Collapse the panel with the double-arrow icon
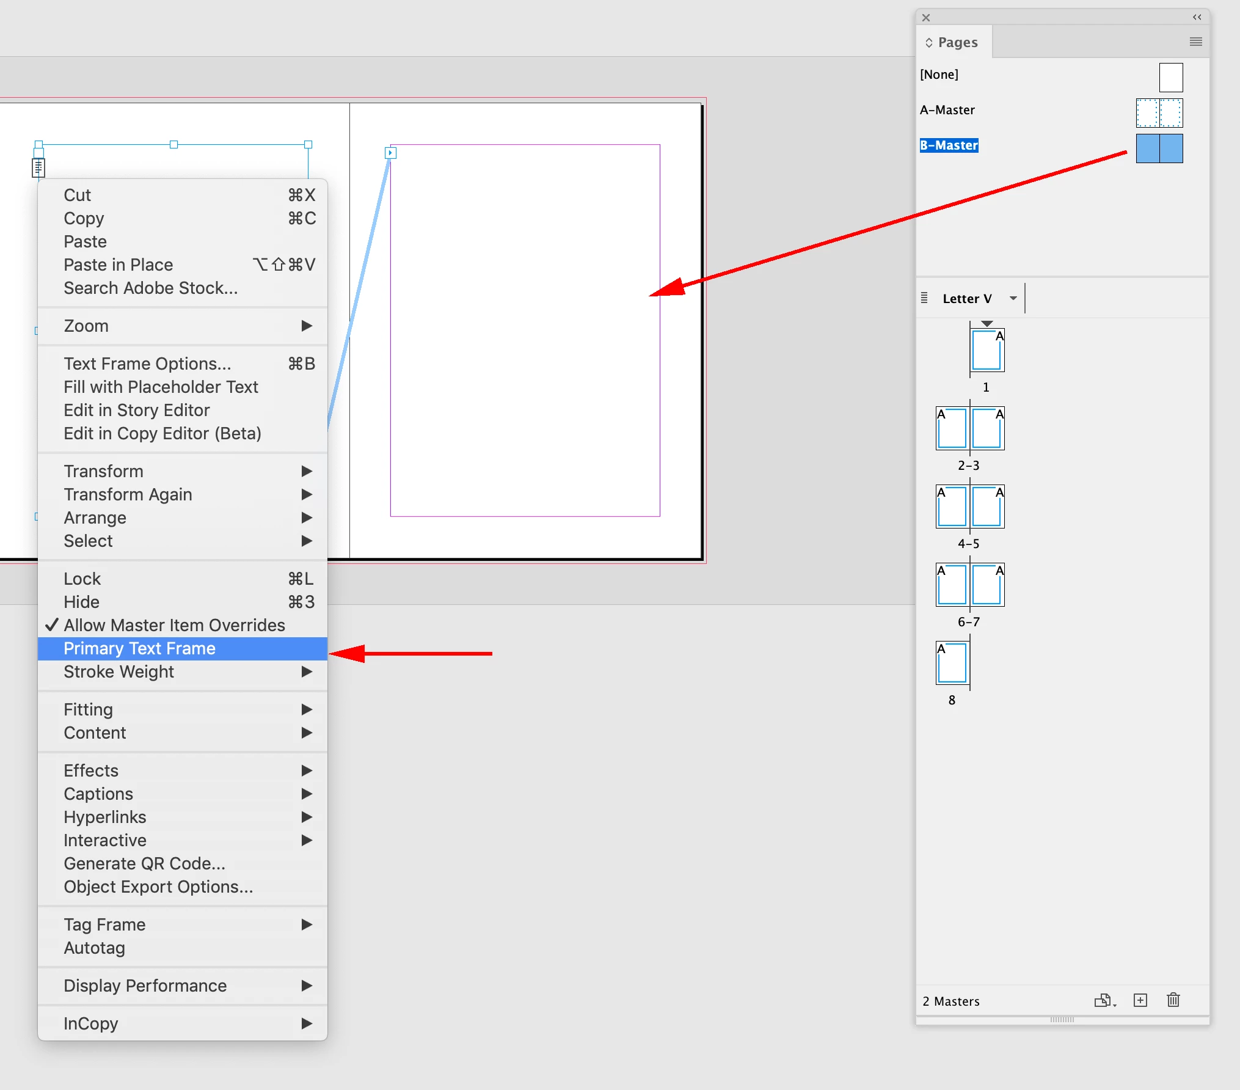1240x1090 pixels. click(1197, 17)
